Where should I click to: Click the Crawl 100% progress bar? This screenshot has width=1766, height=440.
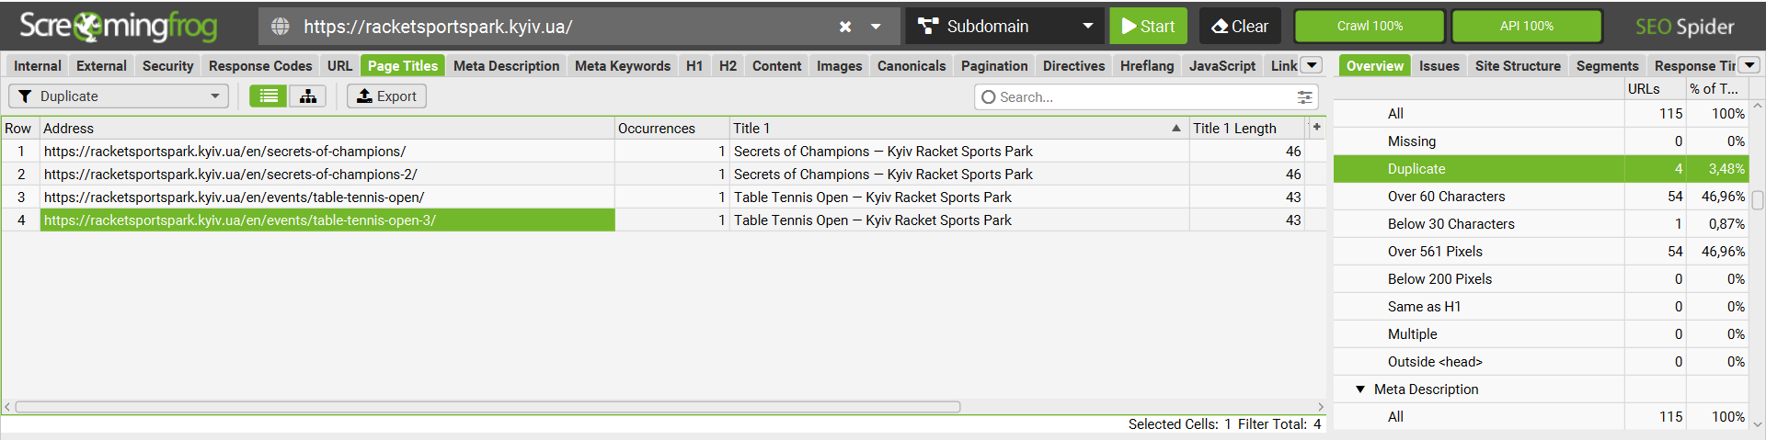pyautogui.click(x=1370, y=27)
